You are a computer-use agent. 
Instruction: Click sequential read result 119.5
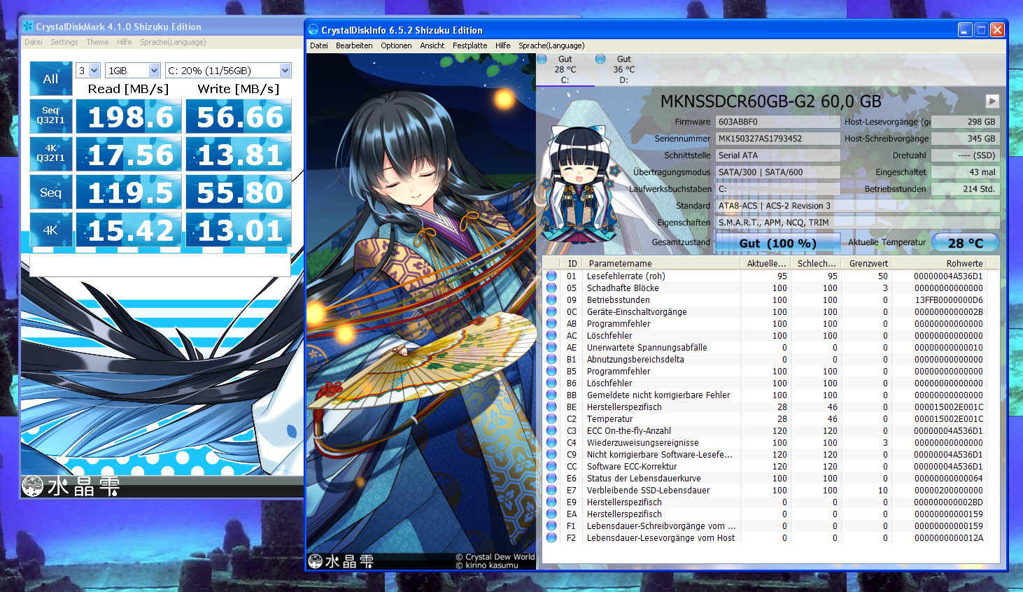(x=129, y=192)
